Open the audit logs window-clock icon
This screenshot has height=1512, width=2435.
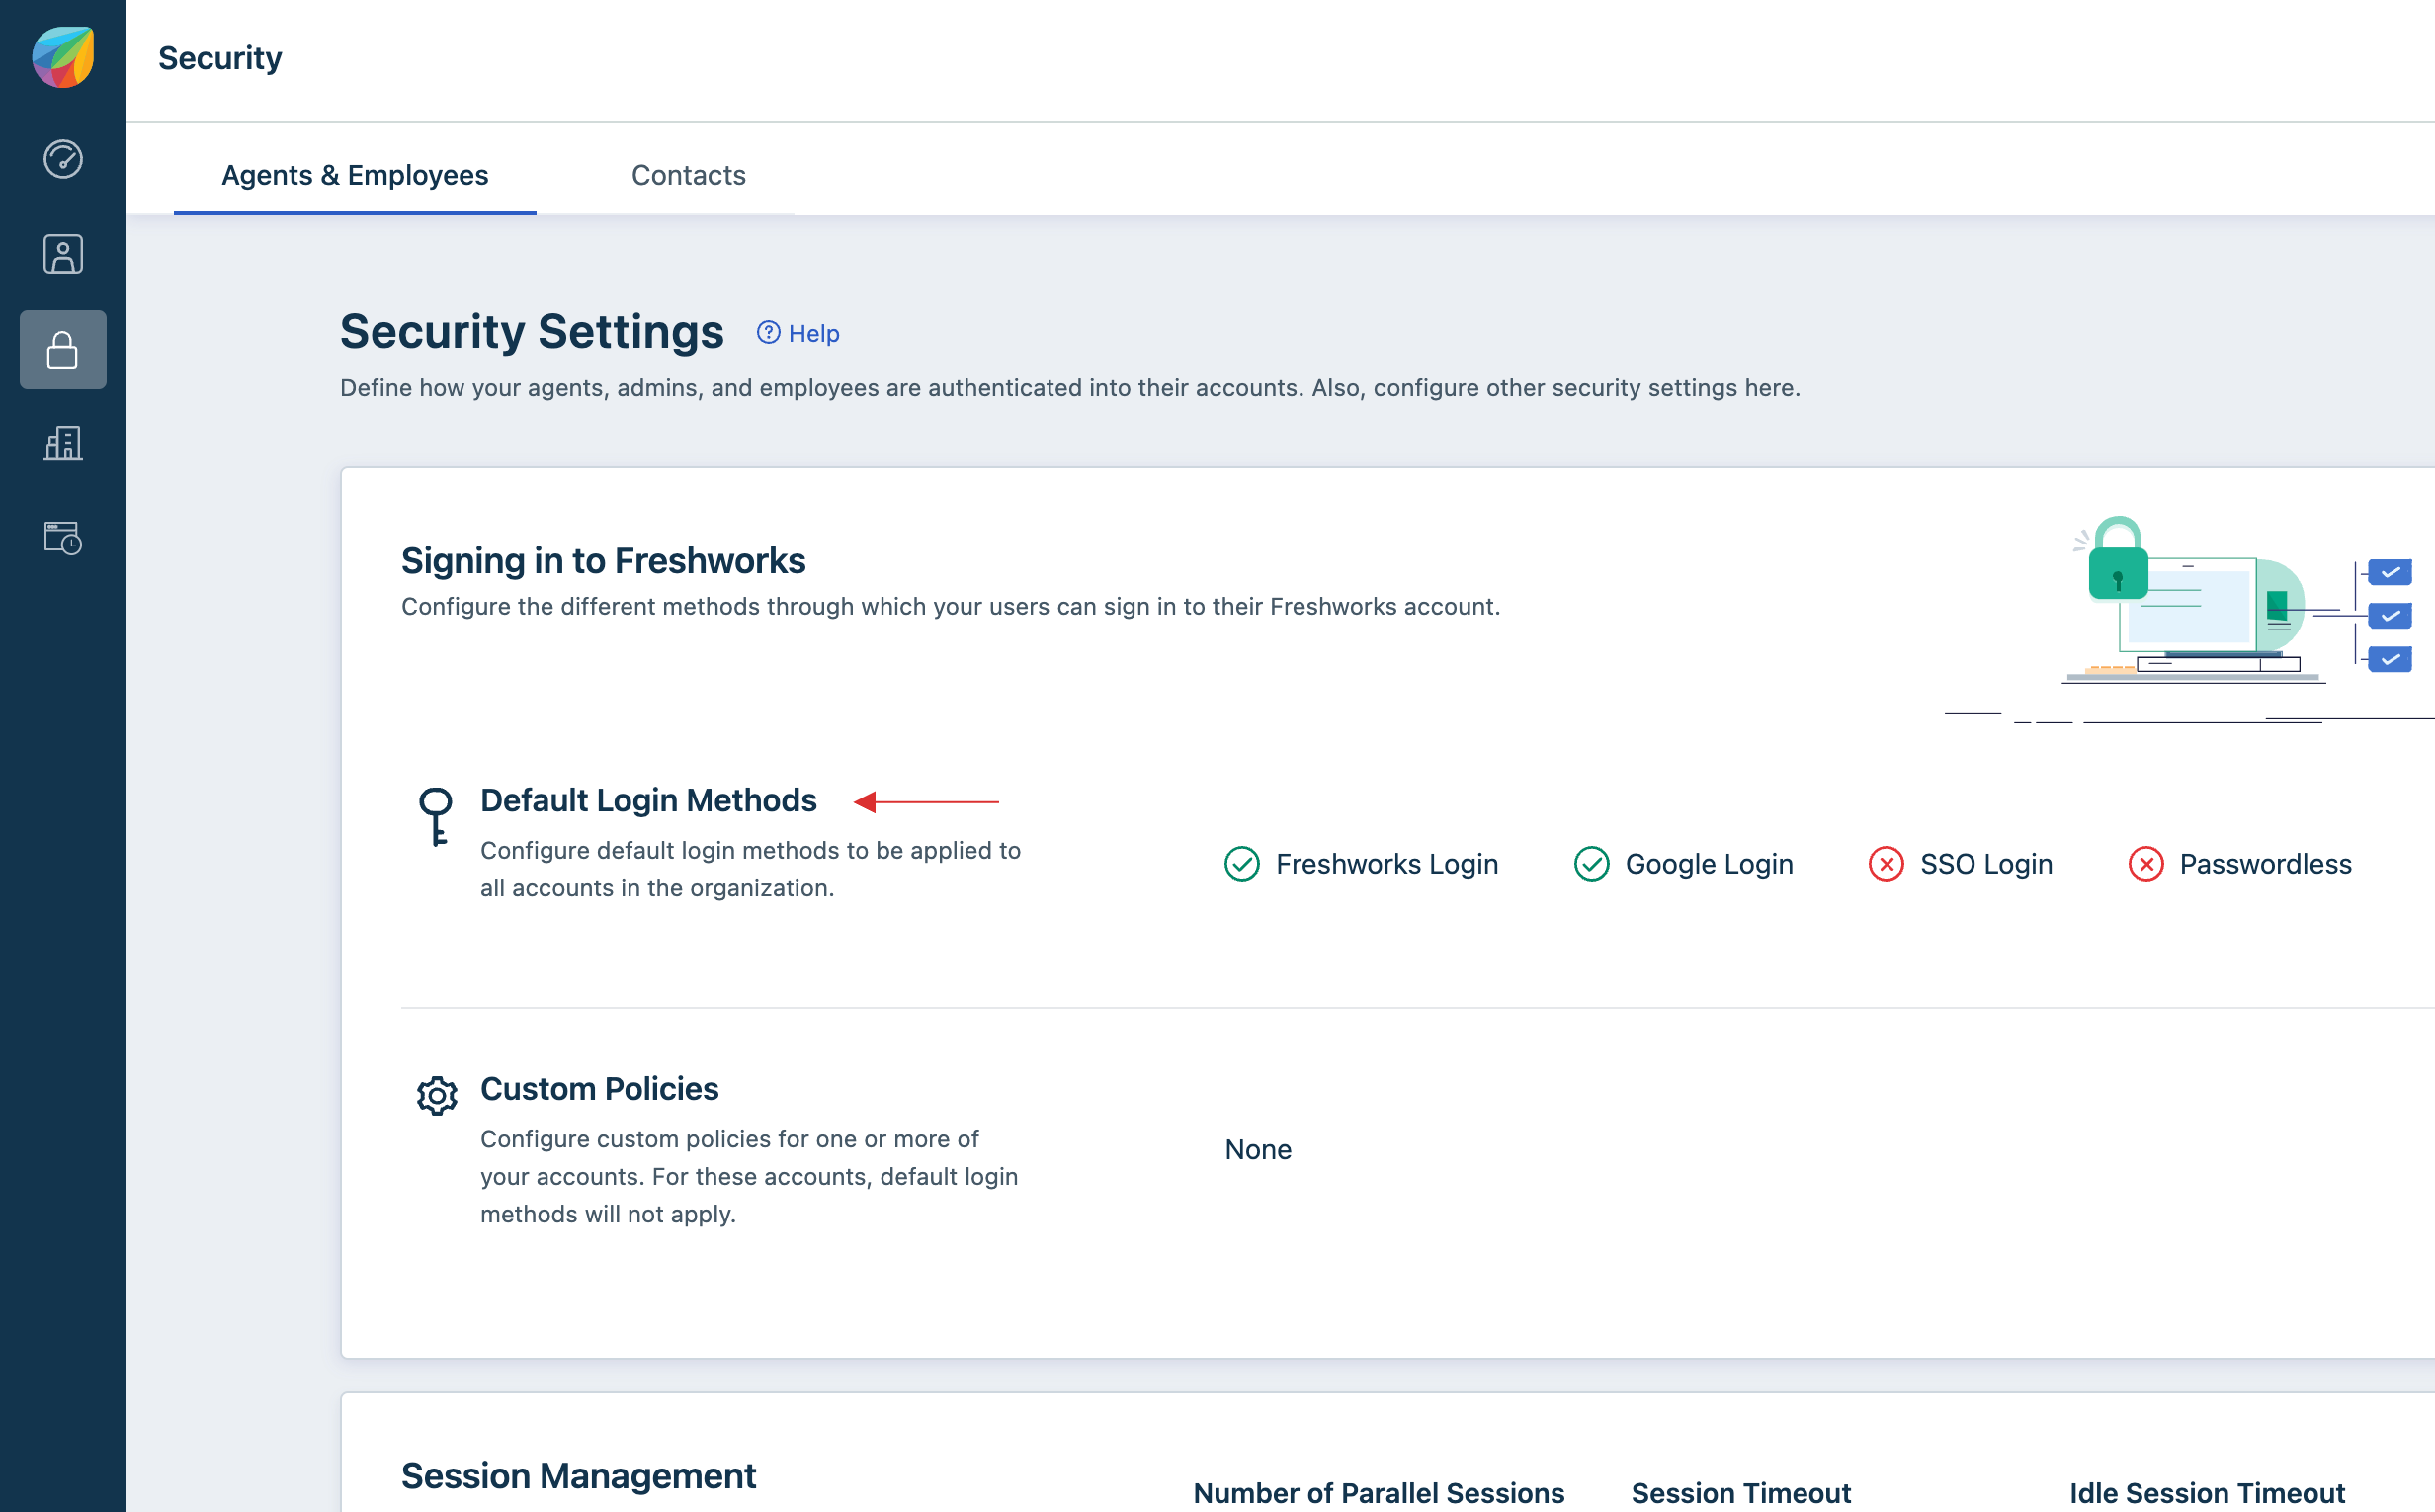[x=63, y=538]
